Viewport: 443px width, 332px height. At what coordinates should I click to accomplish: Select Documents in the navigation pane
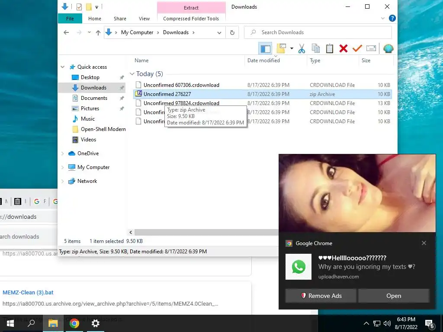[94, 98]
